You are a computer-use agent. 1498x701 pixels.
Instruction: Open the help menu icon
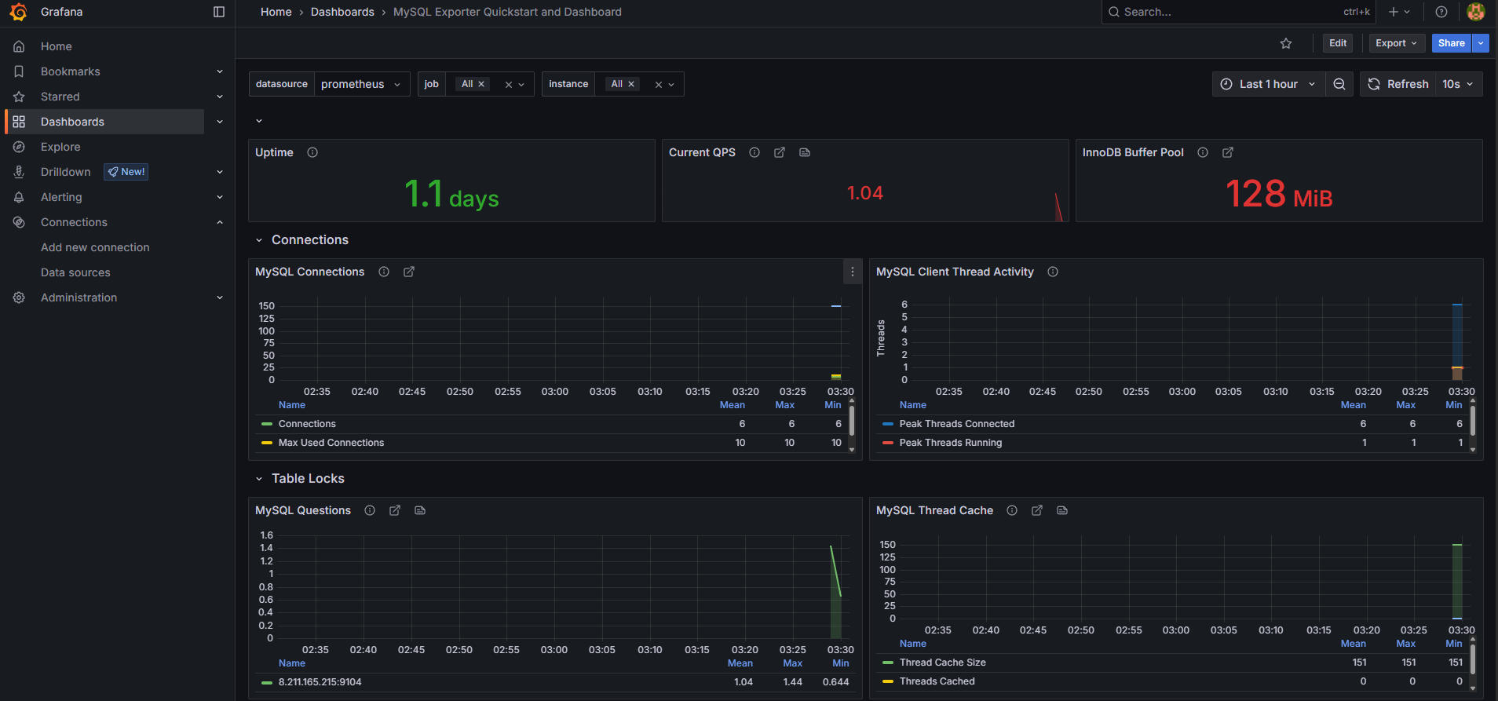(x=1441, y=12)
